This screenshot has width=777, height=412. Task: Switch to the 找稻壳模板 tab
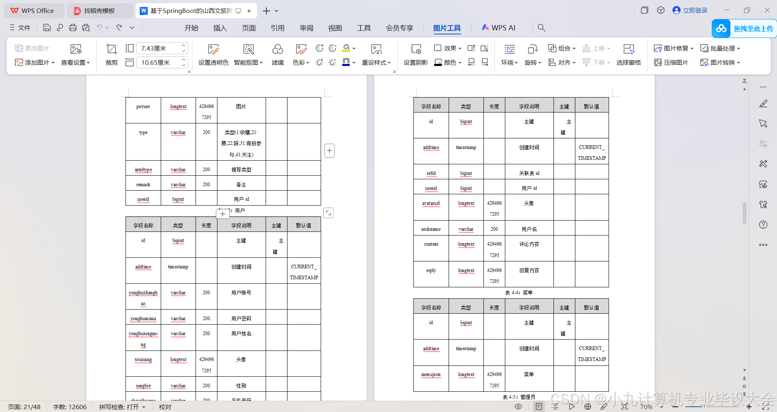click(99, 11)
